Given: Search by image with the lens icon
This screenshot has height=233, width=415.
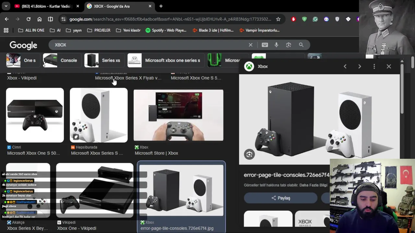Looking at the screenshot, I should coord(289,45).
